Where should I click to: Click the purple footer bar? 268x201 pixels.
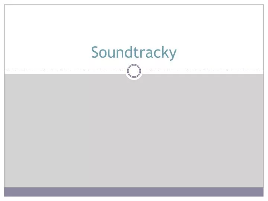[x=134, y=192]
